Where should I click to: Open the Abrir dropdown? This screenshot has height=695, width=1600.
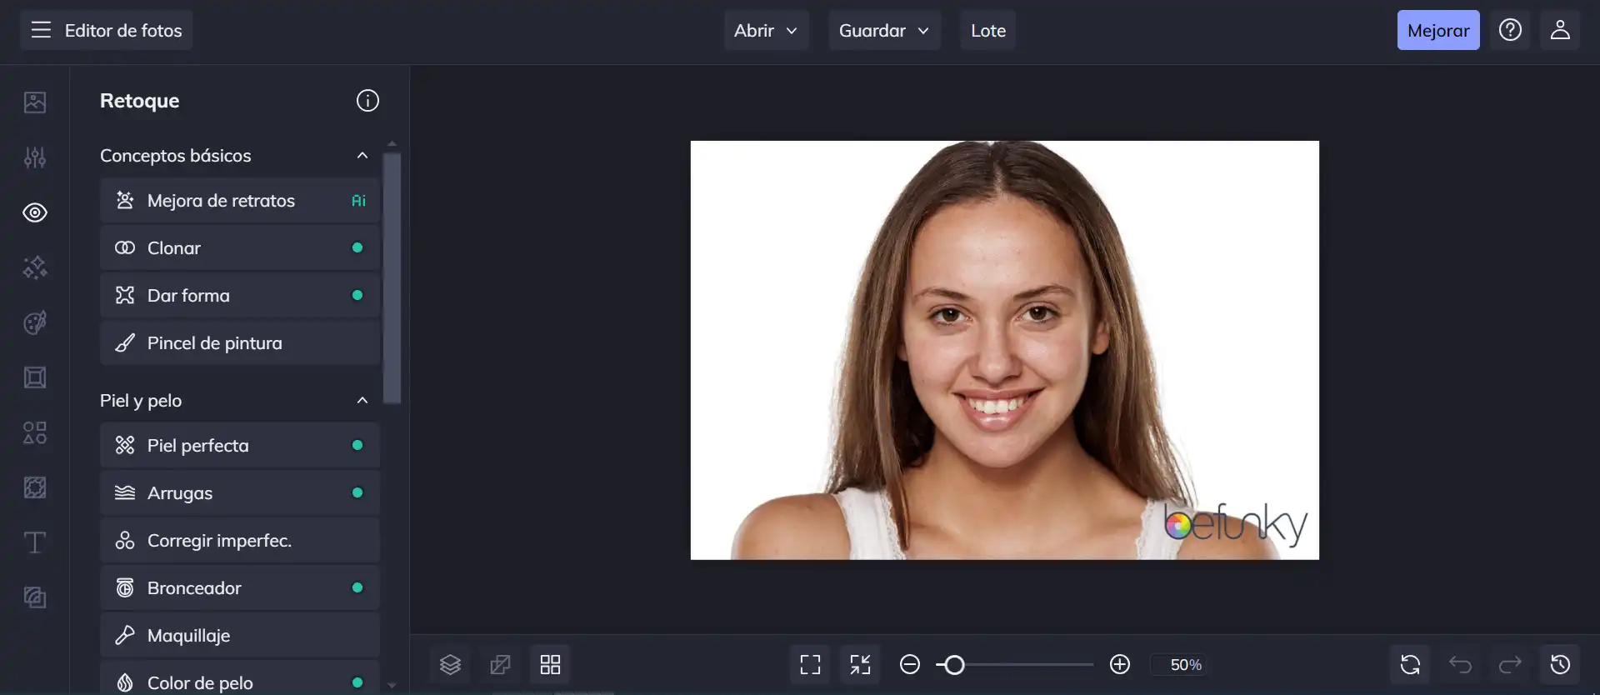coord(766,31)
